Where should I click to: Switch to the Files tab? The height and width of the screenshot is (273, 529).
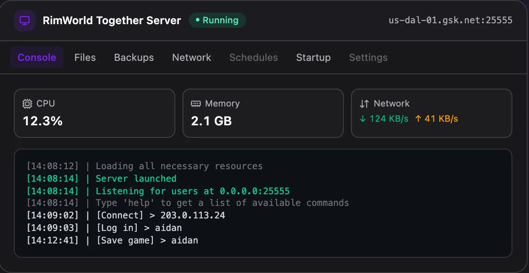(x=85, y=58)
